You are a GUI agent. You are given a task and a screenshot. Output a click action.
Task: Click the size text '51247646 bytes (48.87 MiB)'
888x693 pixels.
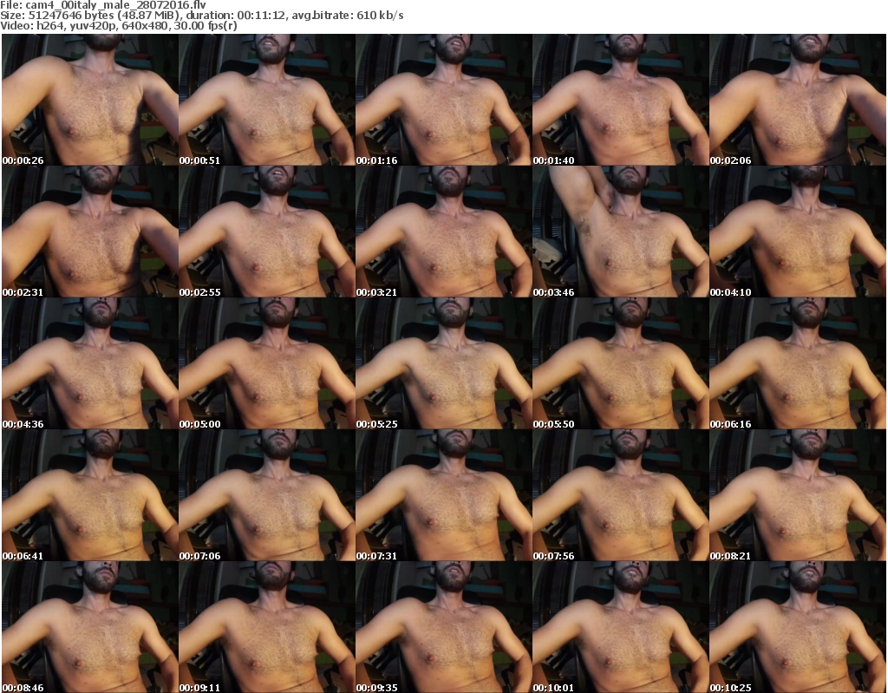104,16
